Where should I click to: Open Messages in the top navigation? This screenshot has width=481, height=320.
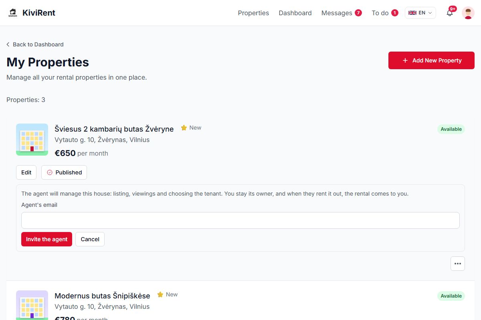coord(337,13)
